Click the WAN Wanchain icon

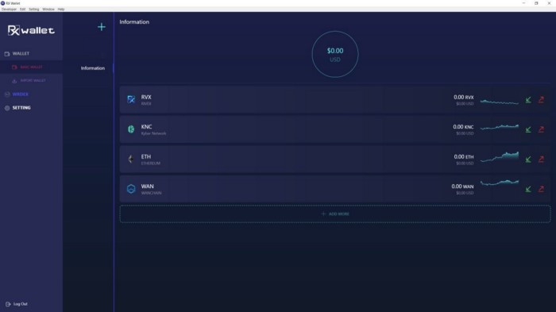pyautogui.click(x=131, y=189)
